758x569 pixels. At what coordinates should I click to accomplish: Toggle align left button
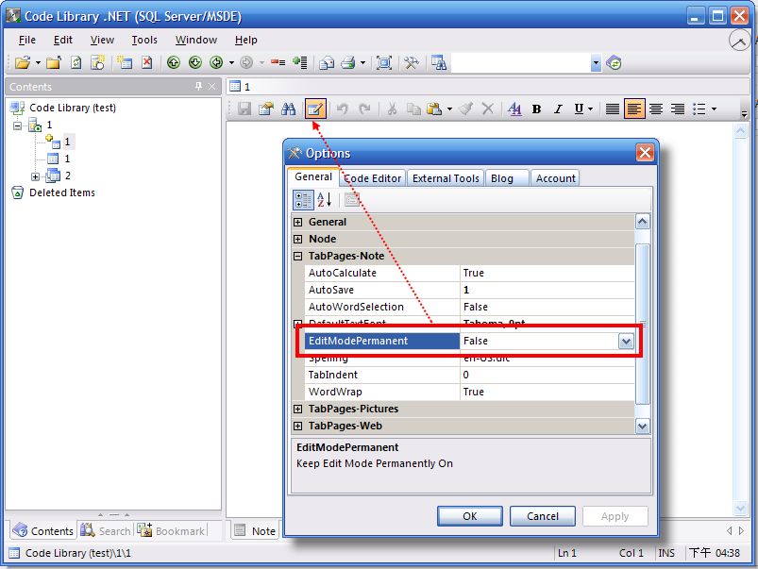pos(634,109)
